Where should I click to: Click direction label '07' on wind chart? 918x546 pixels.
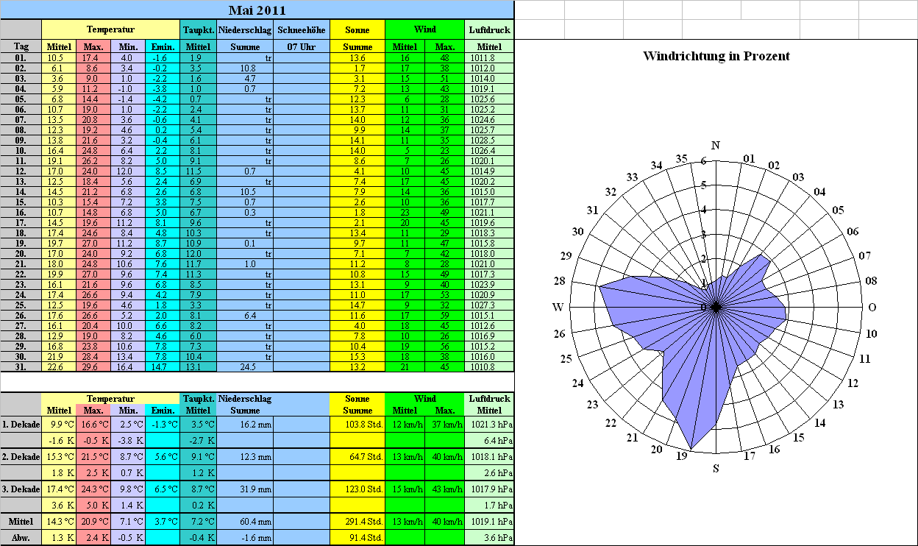[864, 255]
